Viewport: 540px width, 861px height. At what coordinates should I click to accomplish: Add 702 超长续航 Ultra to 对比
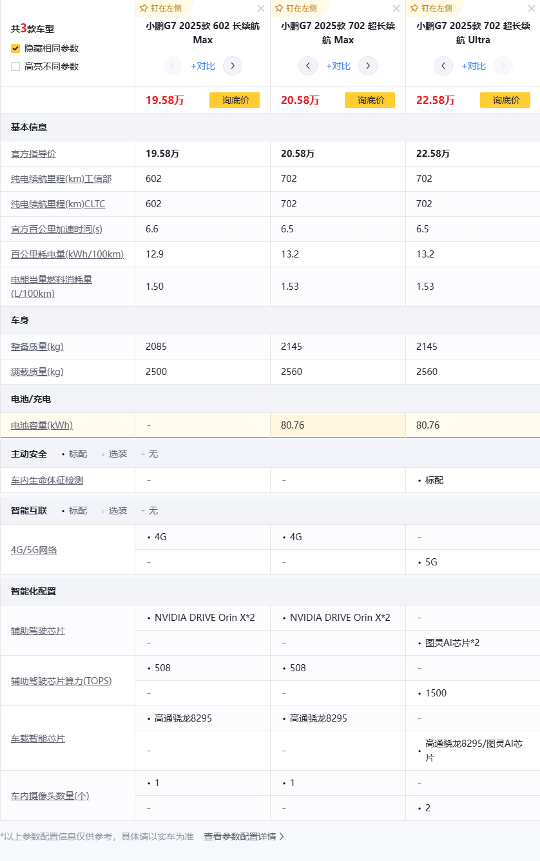coord(474,66)
